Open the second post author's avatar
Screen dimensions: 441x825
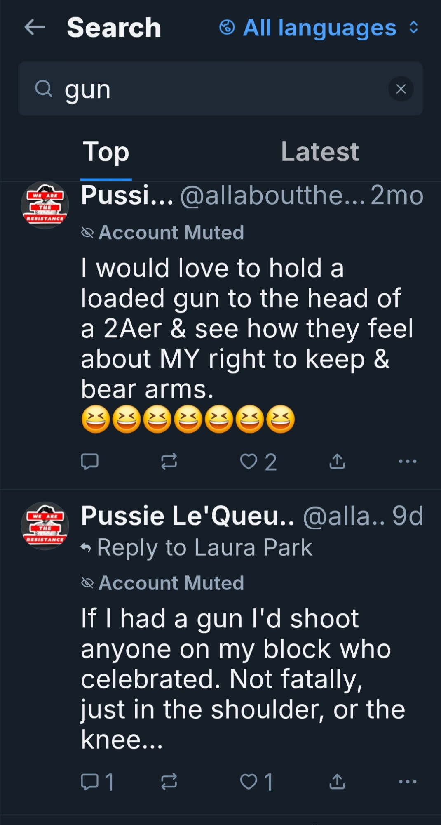point(45,526)
